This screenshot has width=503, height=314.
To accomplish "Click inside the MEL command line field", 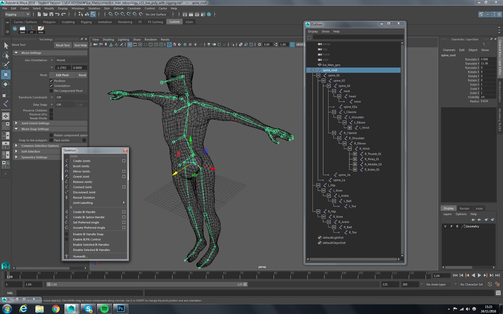I will (79, 293).
